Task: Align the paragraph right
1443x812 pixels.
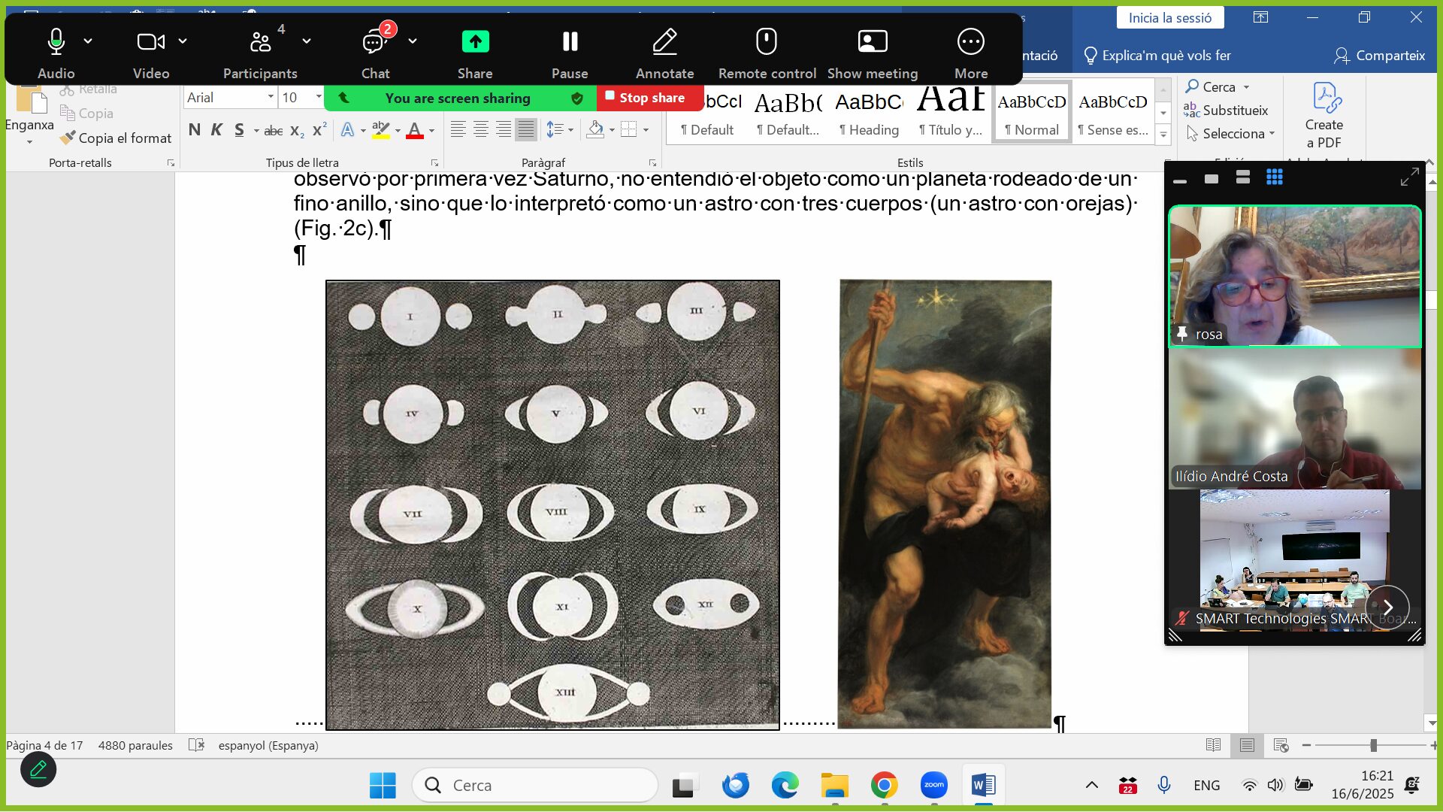Action: coord(503,130)
